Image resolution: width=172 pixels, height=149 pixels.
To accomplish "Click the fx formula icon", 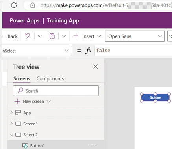I will 89,51.
